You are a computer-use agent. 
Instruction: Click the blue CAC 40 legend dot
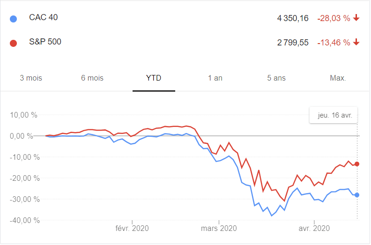13,19
